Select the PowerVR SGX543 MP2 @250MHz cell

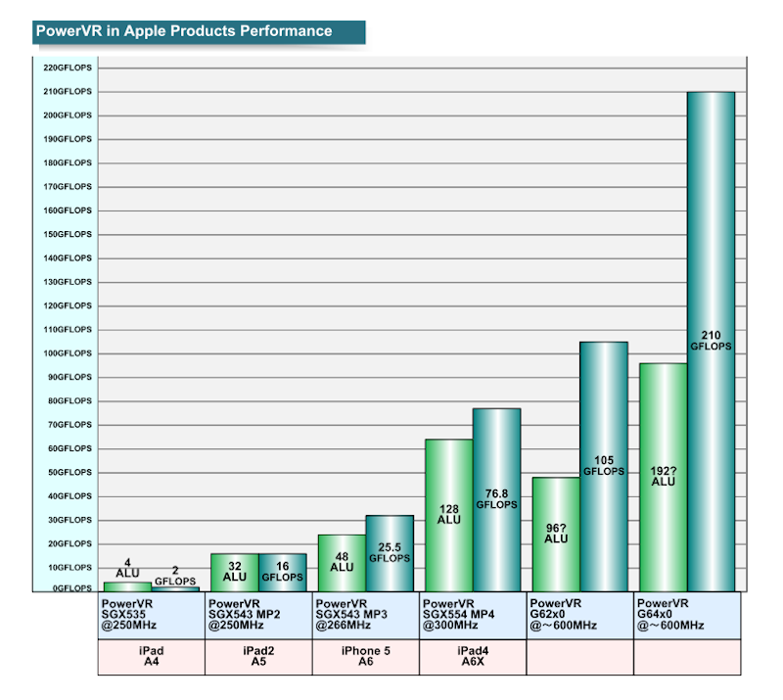click(258, 616)
